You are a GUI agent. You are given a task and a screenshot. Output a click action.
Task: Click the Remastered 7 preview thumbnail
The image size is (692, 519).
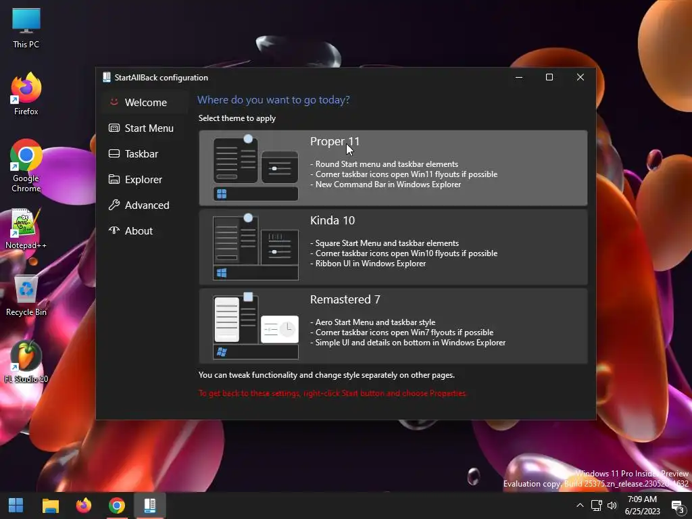click(255, 326)
